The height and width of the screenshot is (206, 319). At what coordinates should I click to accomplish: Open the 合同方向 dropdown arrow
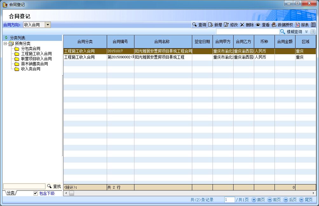tap(48, 25)
